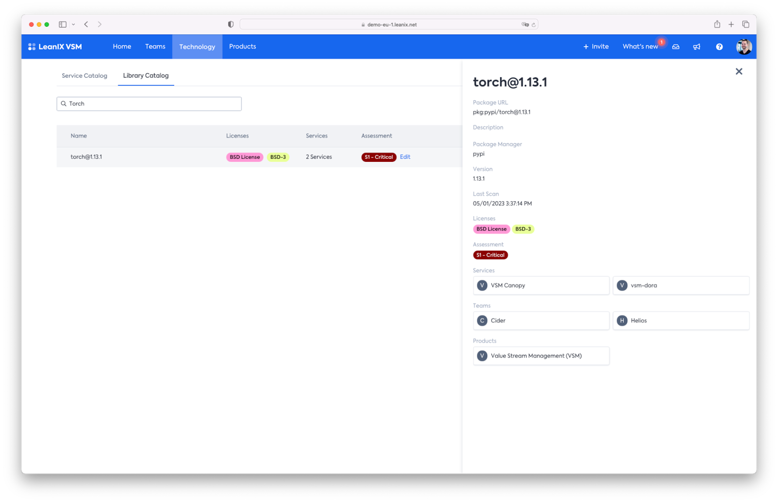Click the Safari address bar
This screenshot has height=502, width=778.
(389, 24)
